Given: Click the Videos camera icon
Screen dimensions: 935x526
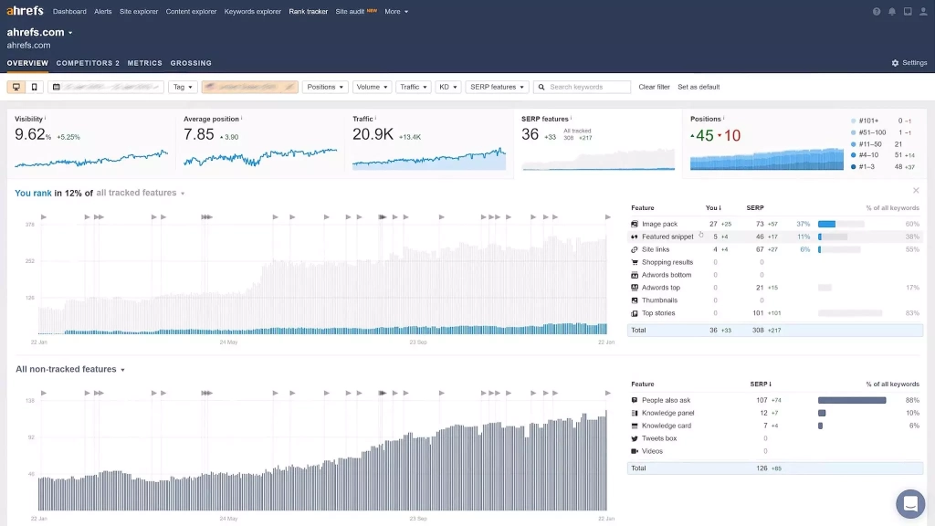Looking at the screenshot, I should (x=635, y=451).
